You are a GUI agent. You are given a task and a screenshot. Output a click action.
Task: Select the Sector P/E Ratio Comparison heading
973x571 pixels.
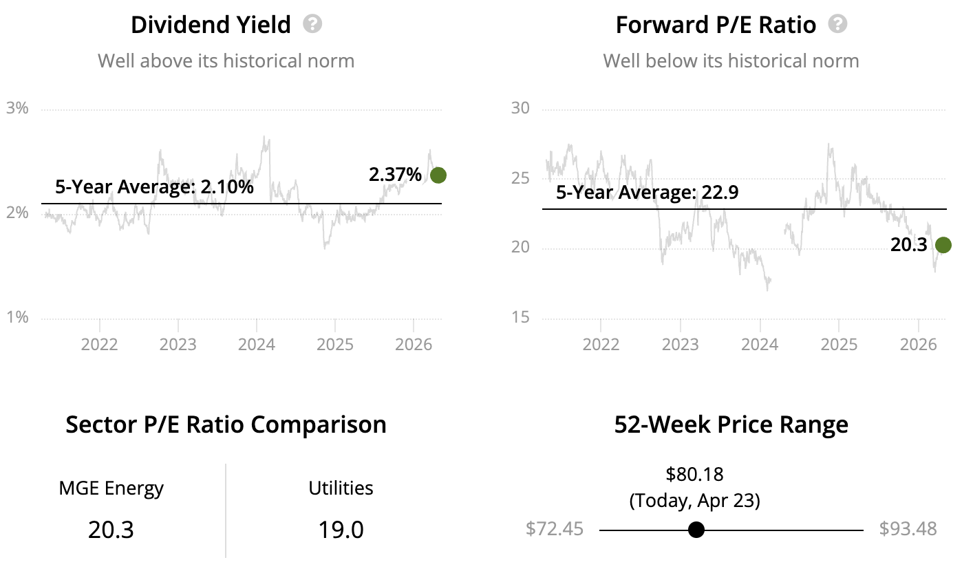click(x=226, y=424)
